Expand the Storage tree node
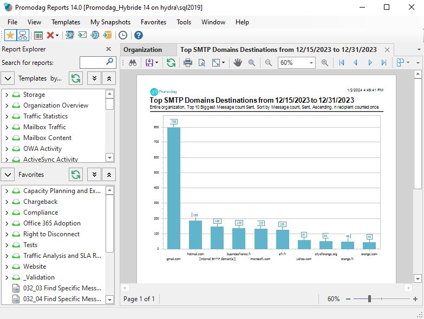The height and width of the screenshot is (319, 424). (6, 95)
